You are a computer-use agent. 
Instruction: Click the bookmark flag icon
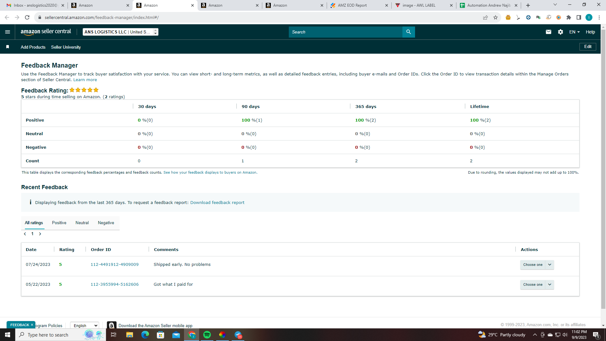pos(8,47)
